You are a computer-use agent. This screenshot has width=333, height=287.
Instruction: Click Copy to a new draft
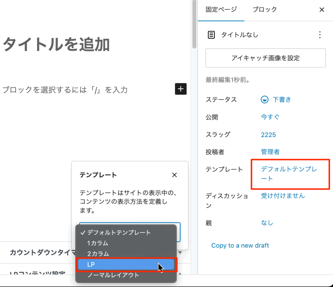point(240,245)
